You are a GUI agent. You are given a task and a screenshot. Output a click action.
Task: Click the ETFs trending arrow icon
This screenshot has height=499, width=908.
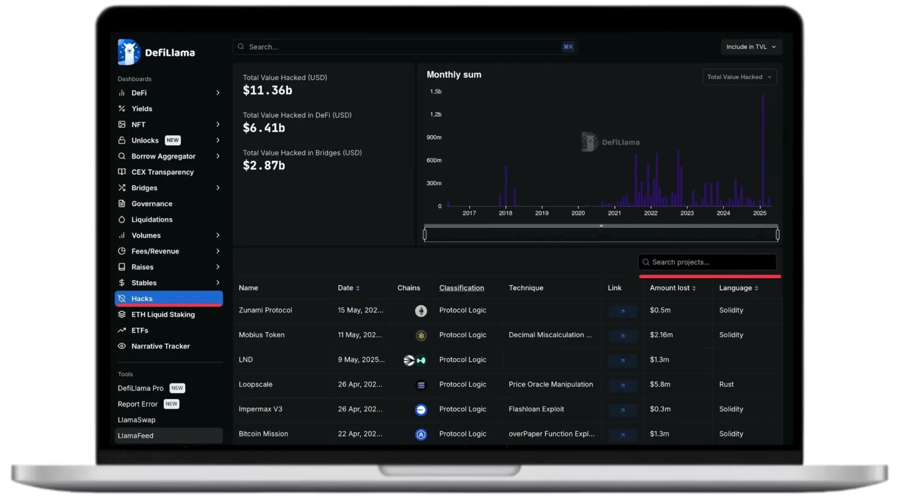tap(122, 330)
